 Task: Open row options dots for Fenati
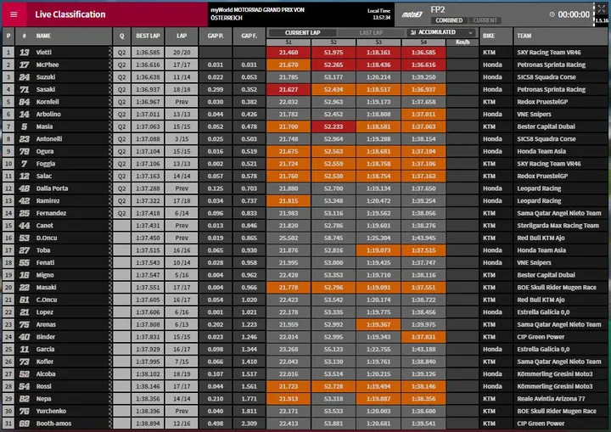[x=109, y=263]
